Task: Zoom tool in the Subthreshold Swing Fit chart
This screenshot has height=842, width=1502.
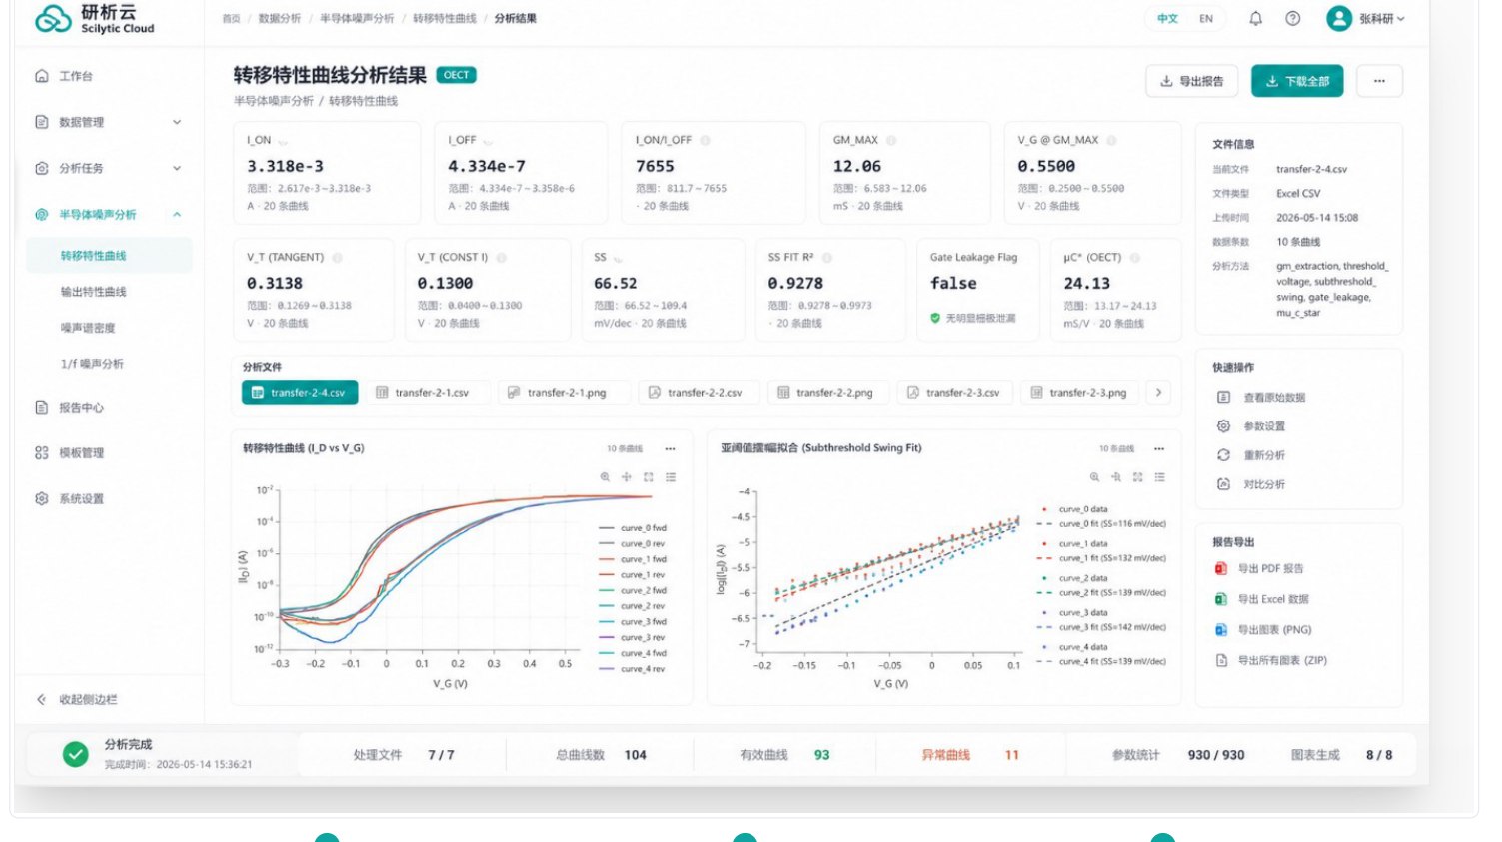Action: pos(1094,477)
